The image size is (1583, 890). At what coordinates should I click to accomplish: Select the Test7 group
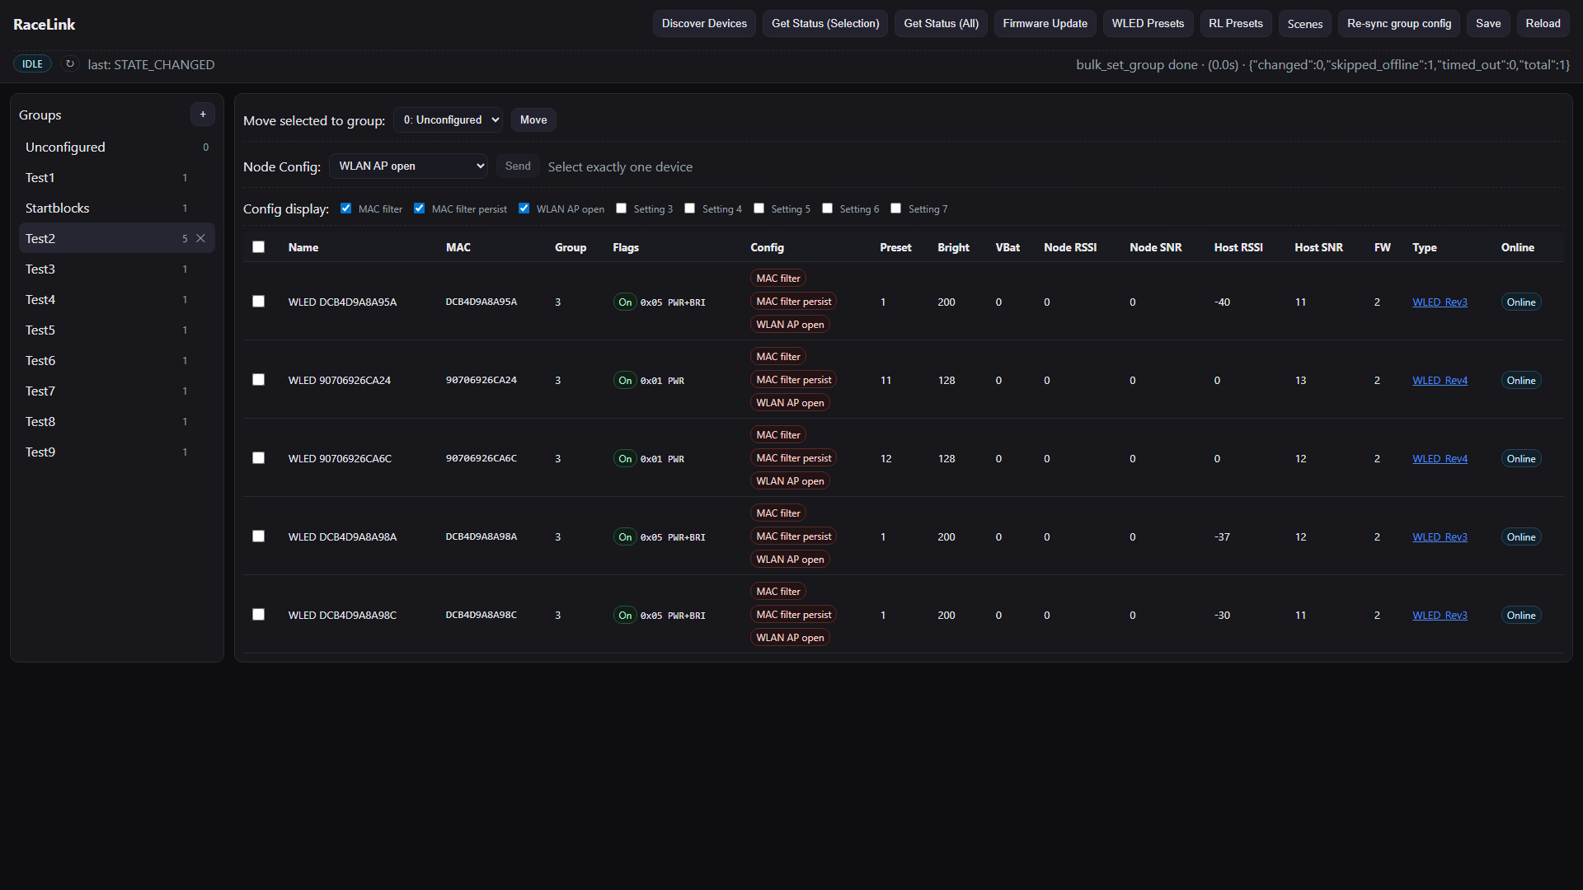point(117,391)
